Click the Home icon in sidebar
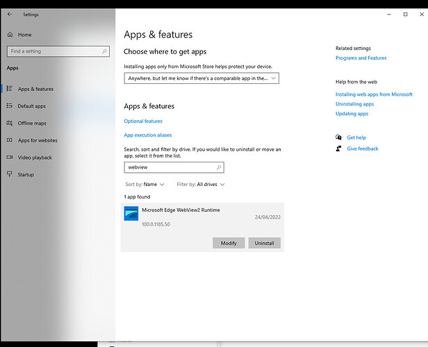The height and width of the screenshot is (347, 428). pyautogui.click(x=10, y=35)
